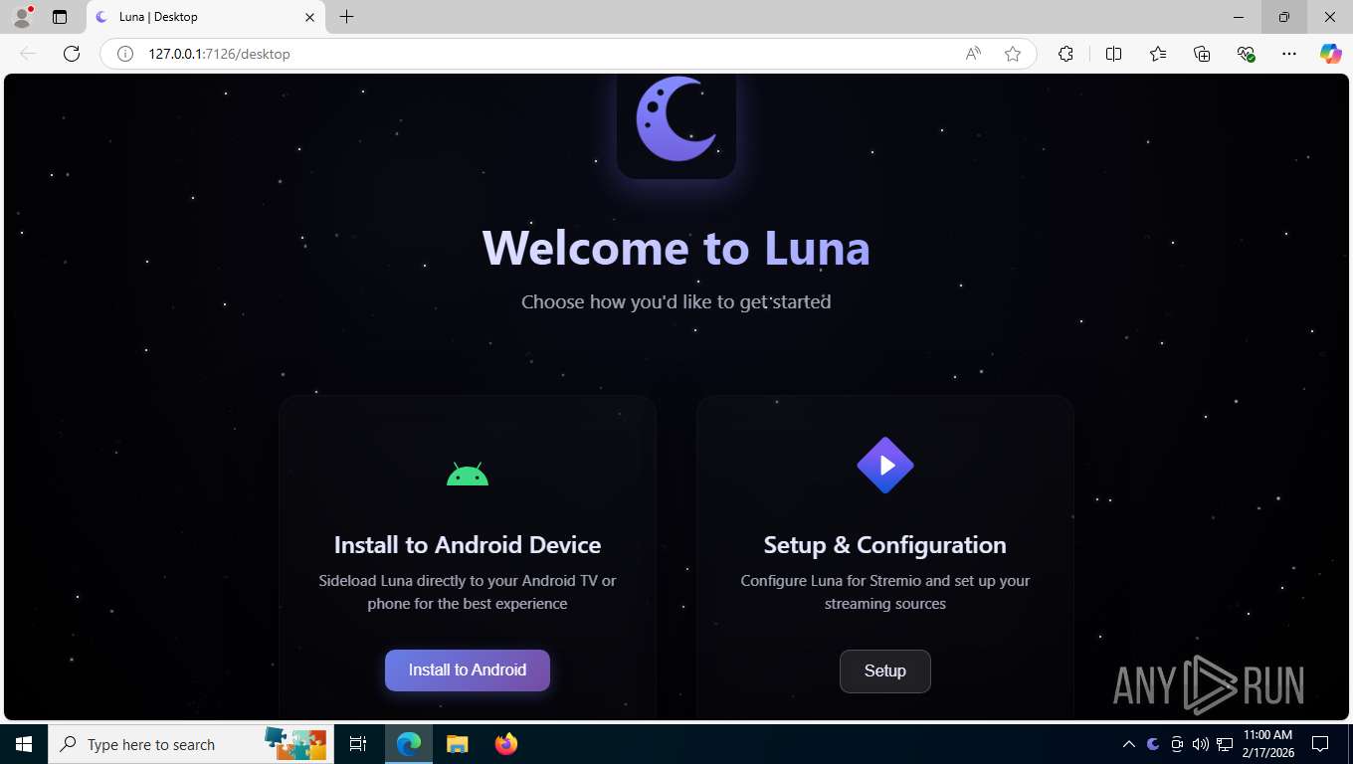Click the 'Sideload Luna directly' description text

(468, 592)
